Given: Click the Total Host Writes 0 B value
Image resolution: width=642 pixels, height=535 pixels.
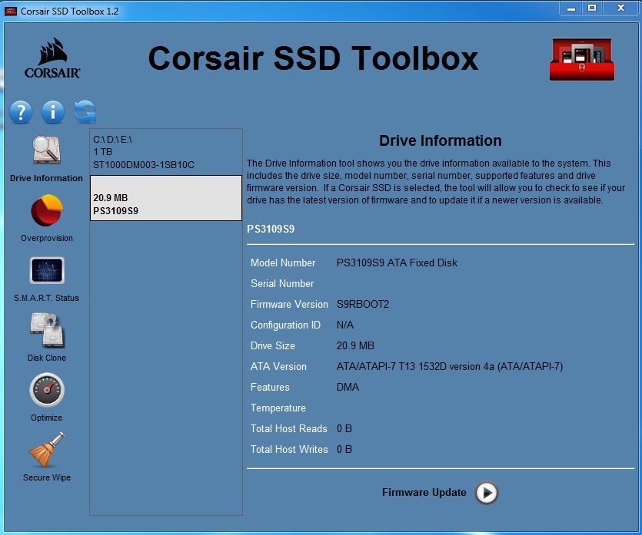Looking at the screenshot, I should [344, 450].
